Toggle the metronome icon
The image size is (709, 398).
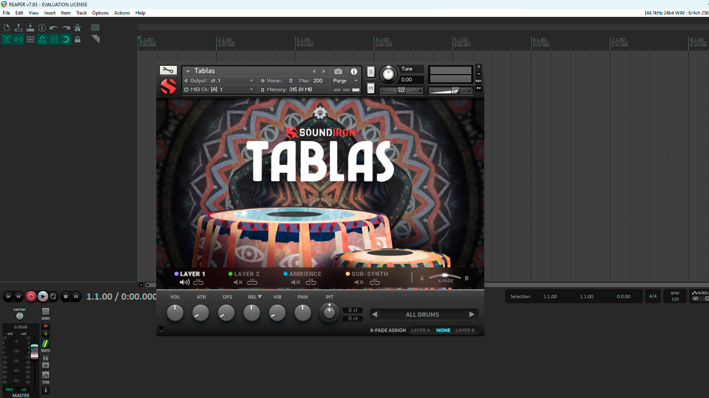[78, 27]
